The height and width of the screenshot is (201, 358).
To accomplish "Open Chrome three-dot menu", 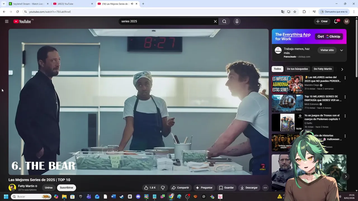I will tap(354, 12).
